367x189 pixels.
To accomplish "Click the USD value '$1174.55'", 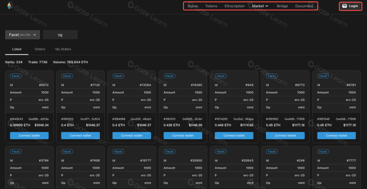I will pos(247,125).
